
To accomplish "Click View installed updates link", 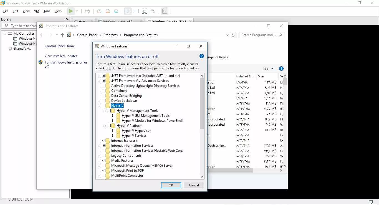I will tap(61, 56).
